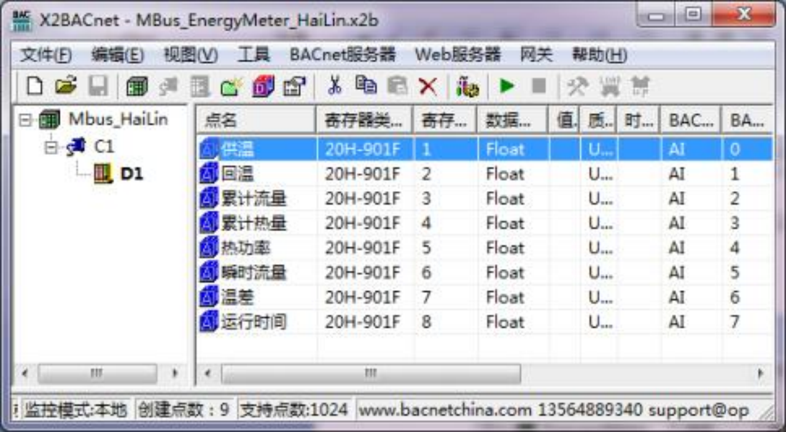This screenshot has width=786, height=432.
Task: Click the title bar application icon
Action: (x=21, y=20)
